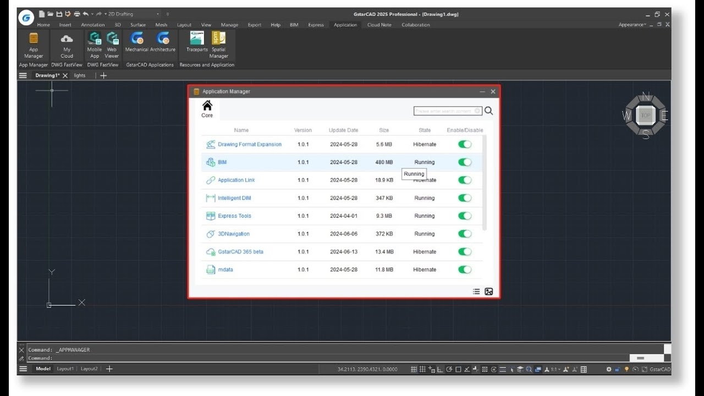The image size is (704, 396).
Task: Switch to the lights drawing tab
Action: pyautogui.click(x=80, y=75)
